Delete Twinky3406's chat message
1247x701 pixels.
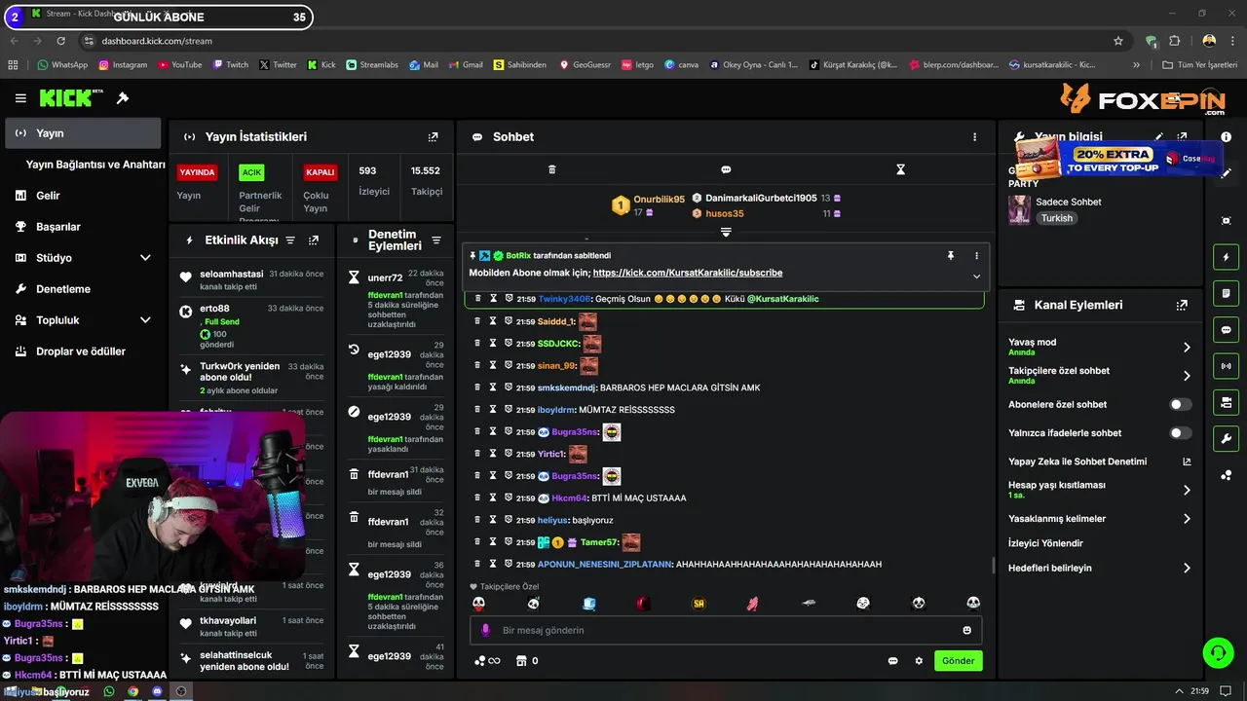point(477,299)
